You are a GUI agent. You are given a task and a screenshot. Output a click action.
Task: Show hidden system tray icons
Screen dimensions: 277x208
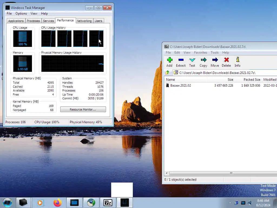[x=230, y=203]
